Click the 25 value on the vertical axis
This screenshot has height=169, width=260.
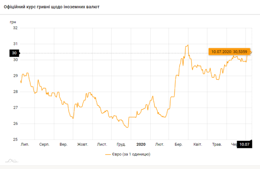pos(15,140)
